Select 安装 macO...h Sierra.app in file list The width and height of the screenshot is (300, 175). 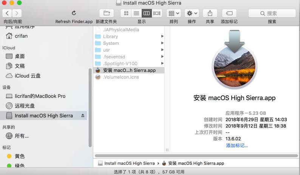129,70
